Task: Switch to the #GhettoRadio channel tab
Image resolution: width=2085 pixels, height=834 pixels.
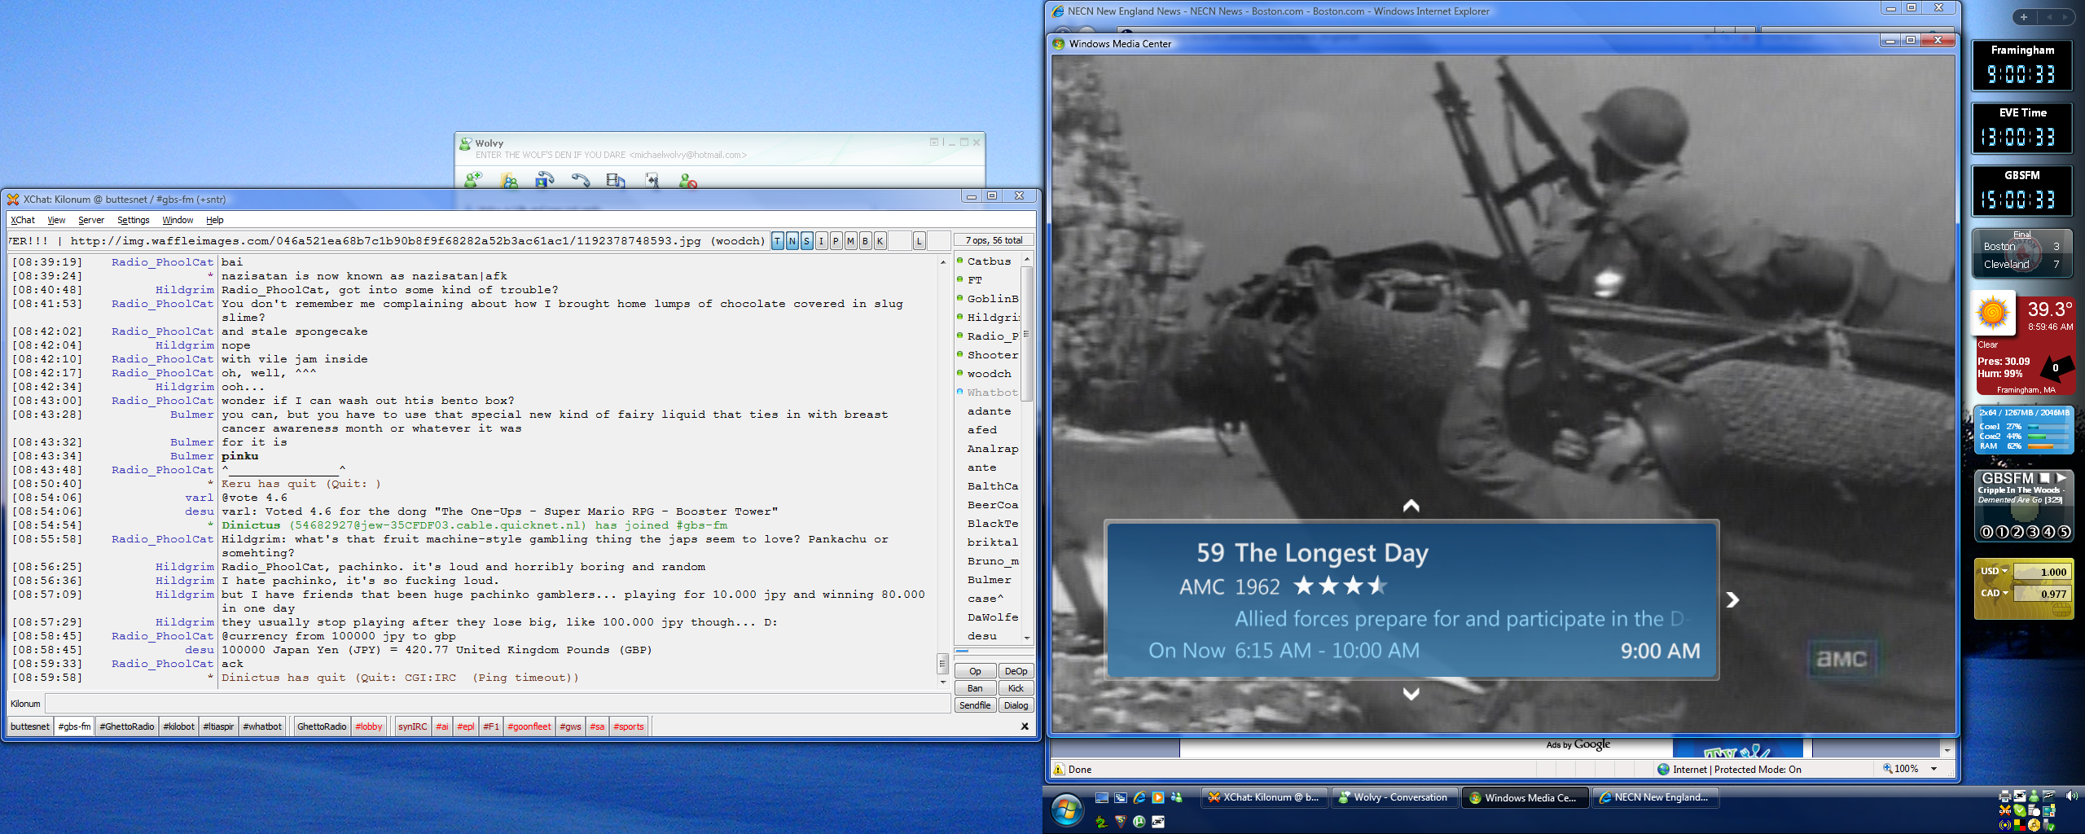Action: [x=127, y=726]
